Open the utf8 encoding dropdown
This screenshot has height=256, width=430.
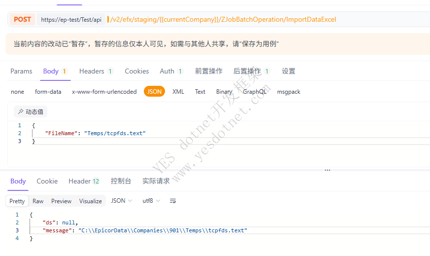(151, 201)
